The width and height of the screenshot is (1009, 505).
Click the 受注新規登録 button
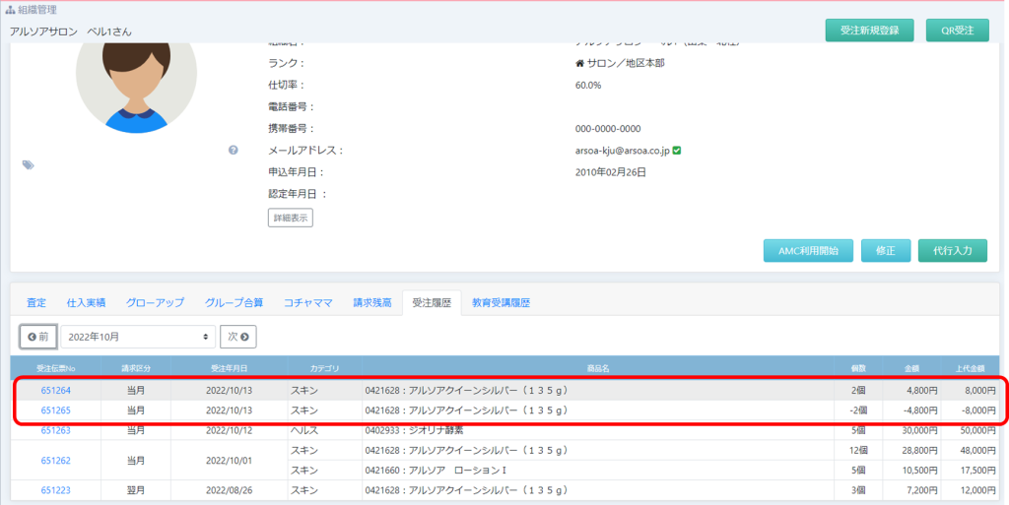(x=869, y=31)
